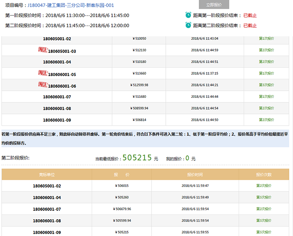Click time 2018/6/6 11:43:04
Screen dimensions: 293x236
205,39
